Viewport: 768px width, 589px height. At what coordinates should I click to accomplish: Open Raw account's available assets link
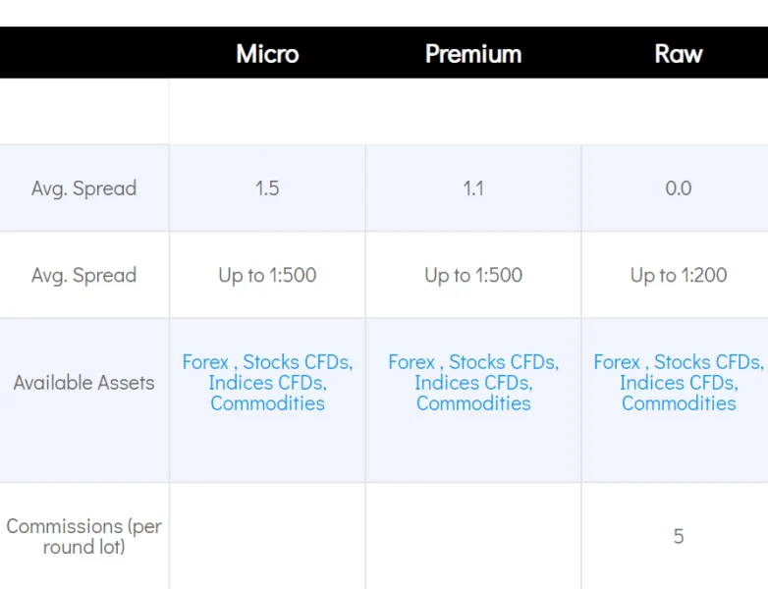point(678,383)
